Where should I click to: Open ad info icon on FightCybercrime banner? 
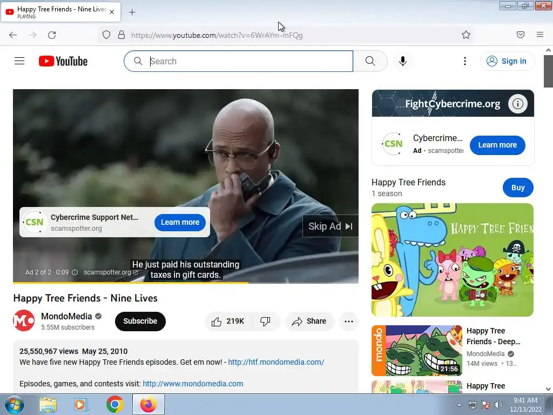517,104
